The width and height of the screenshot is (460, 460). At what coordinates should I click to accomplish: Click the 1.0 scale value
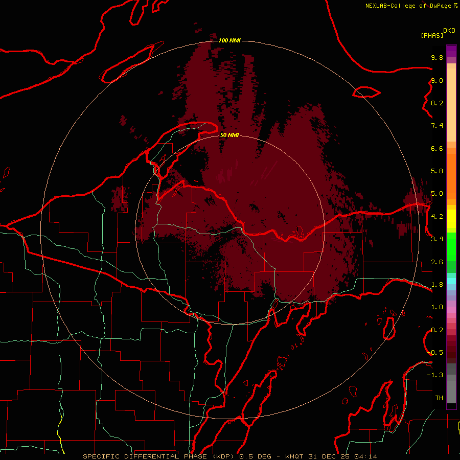[x=437, y=307]
